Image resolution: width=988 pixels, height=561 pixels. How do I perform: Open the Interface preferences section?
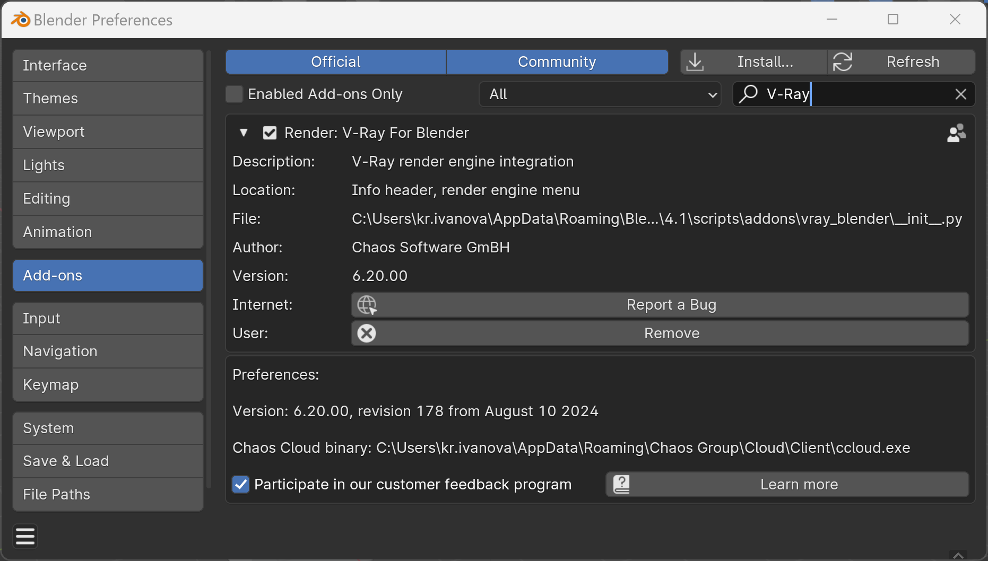[x=108, y=66]
